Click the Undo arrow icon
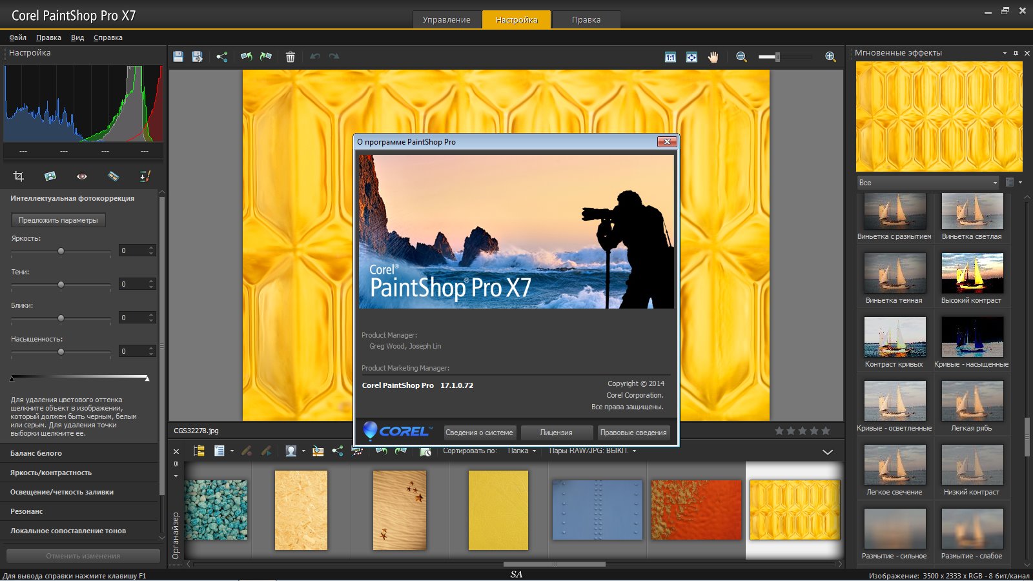 (x=315, y=57)
